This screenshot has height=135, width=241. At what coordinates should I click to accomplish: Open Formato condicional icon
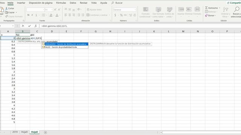[x=146, y=9]
